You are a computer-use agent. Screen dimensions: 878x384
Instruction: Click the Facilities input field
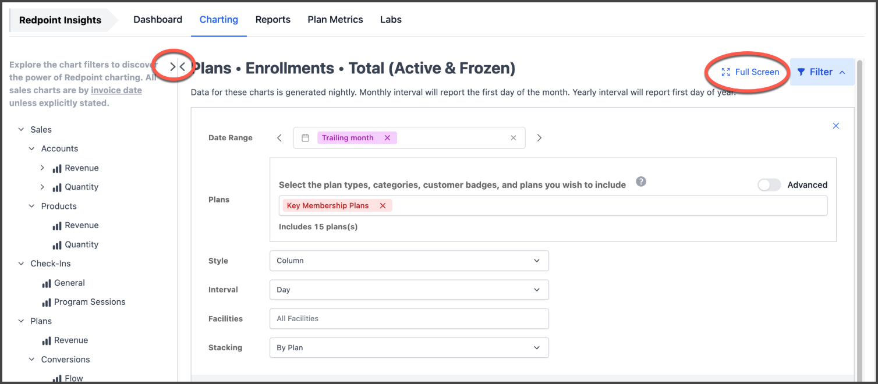(409, 319)
